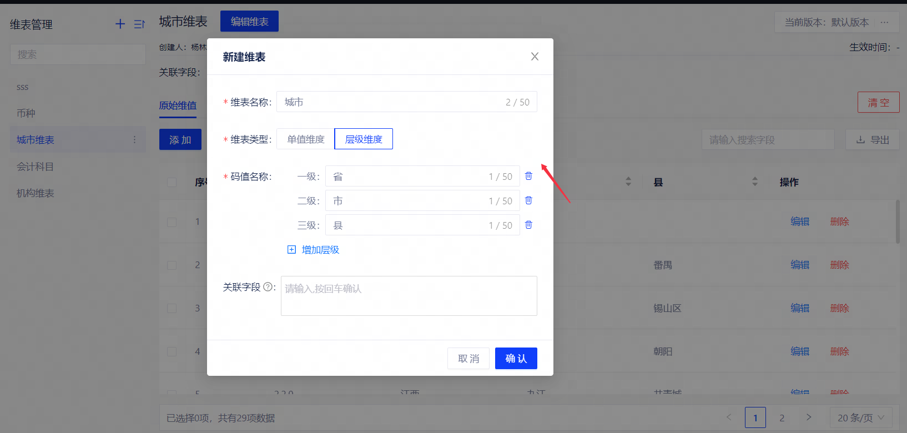Focus the 关联字段 text input area
This screenshot has height=433, width=907.
[x=409, y=296]
